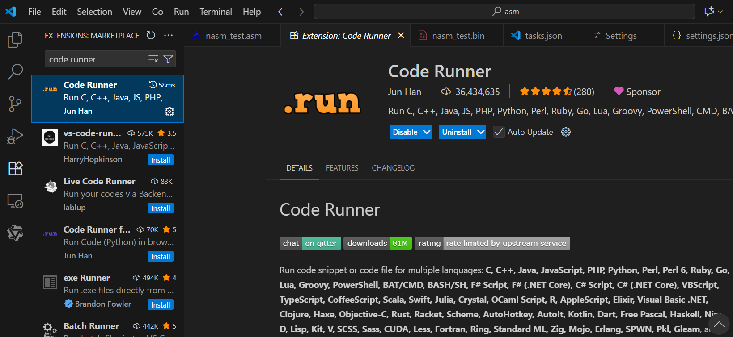Image resolution: width=733 pixels, height=337 pixels.
Task: Open the File menu
Action: (34, 12)
